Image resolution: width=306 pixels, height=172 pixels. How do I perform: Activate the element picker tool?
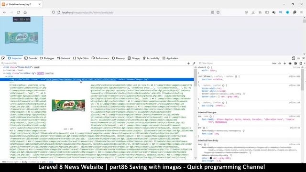pyautogui.click(x=3, y=58)
